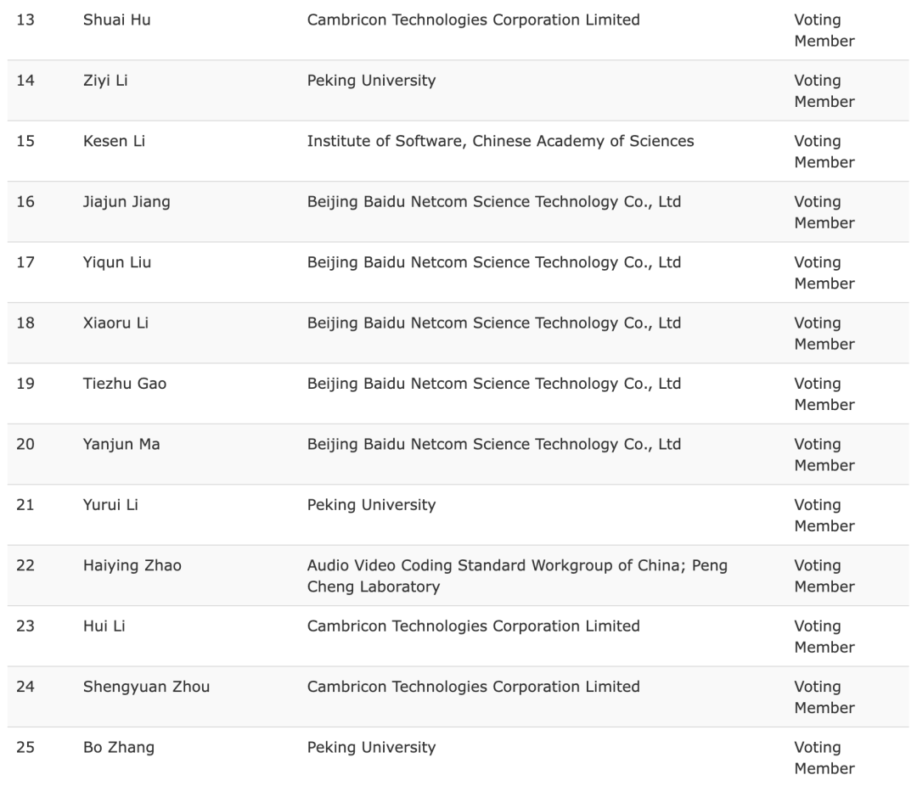The height and width of the screenshot is (786, 917).
Task: Click Xiaoru Li in row 18
Action: pos(115,323)
